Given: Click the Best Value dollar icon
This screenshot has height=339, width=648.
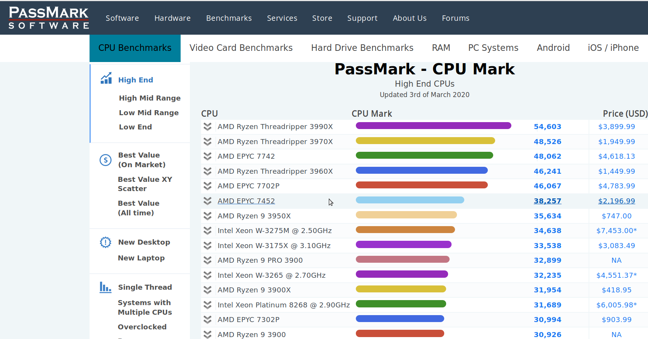Looking at the screenshot, I should 105,160.
